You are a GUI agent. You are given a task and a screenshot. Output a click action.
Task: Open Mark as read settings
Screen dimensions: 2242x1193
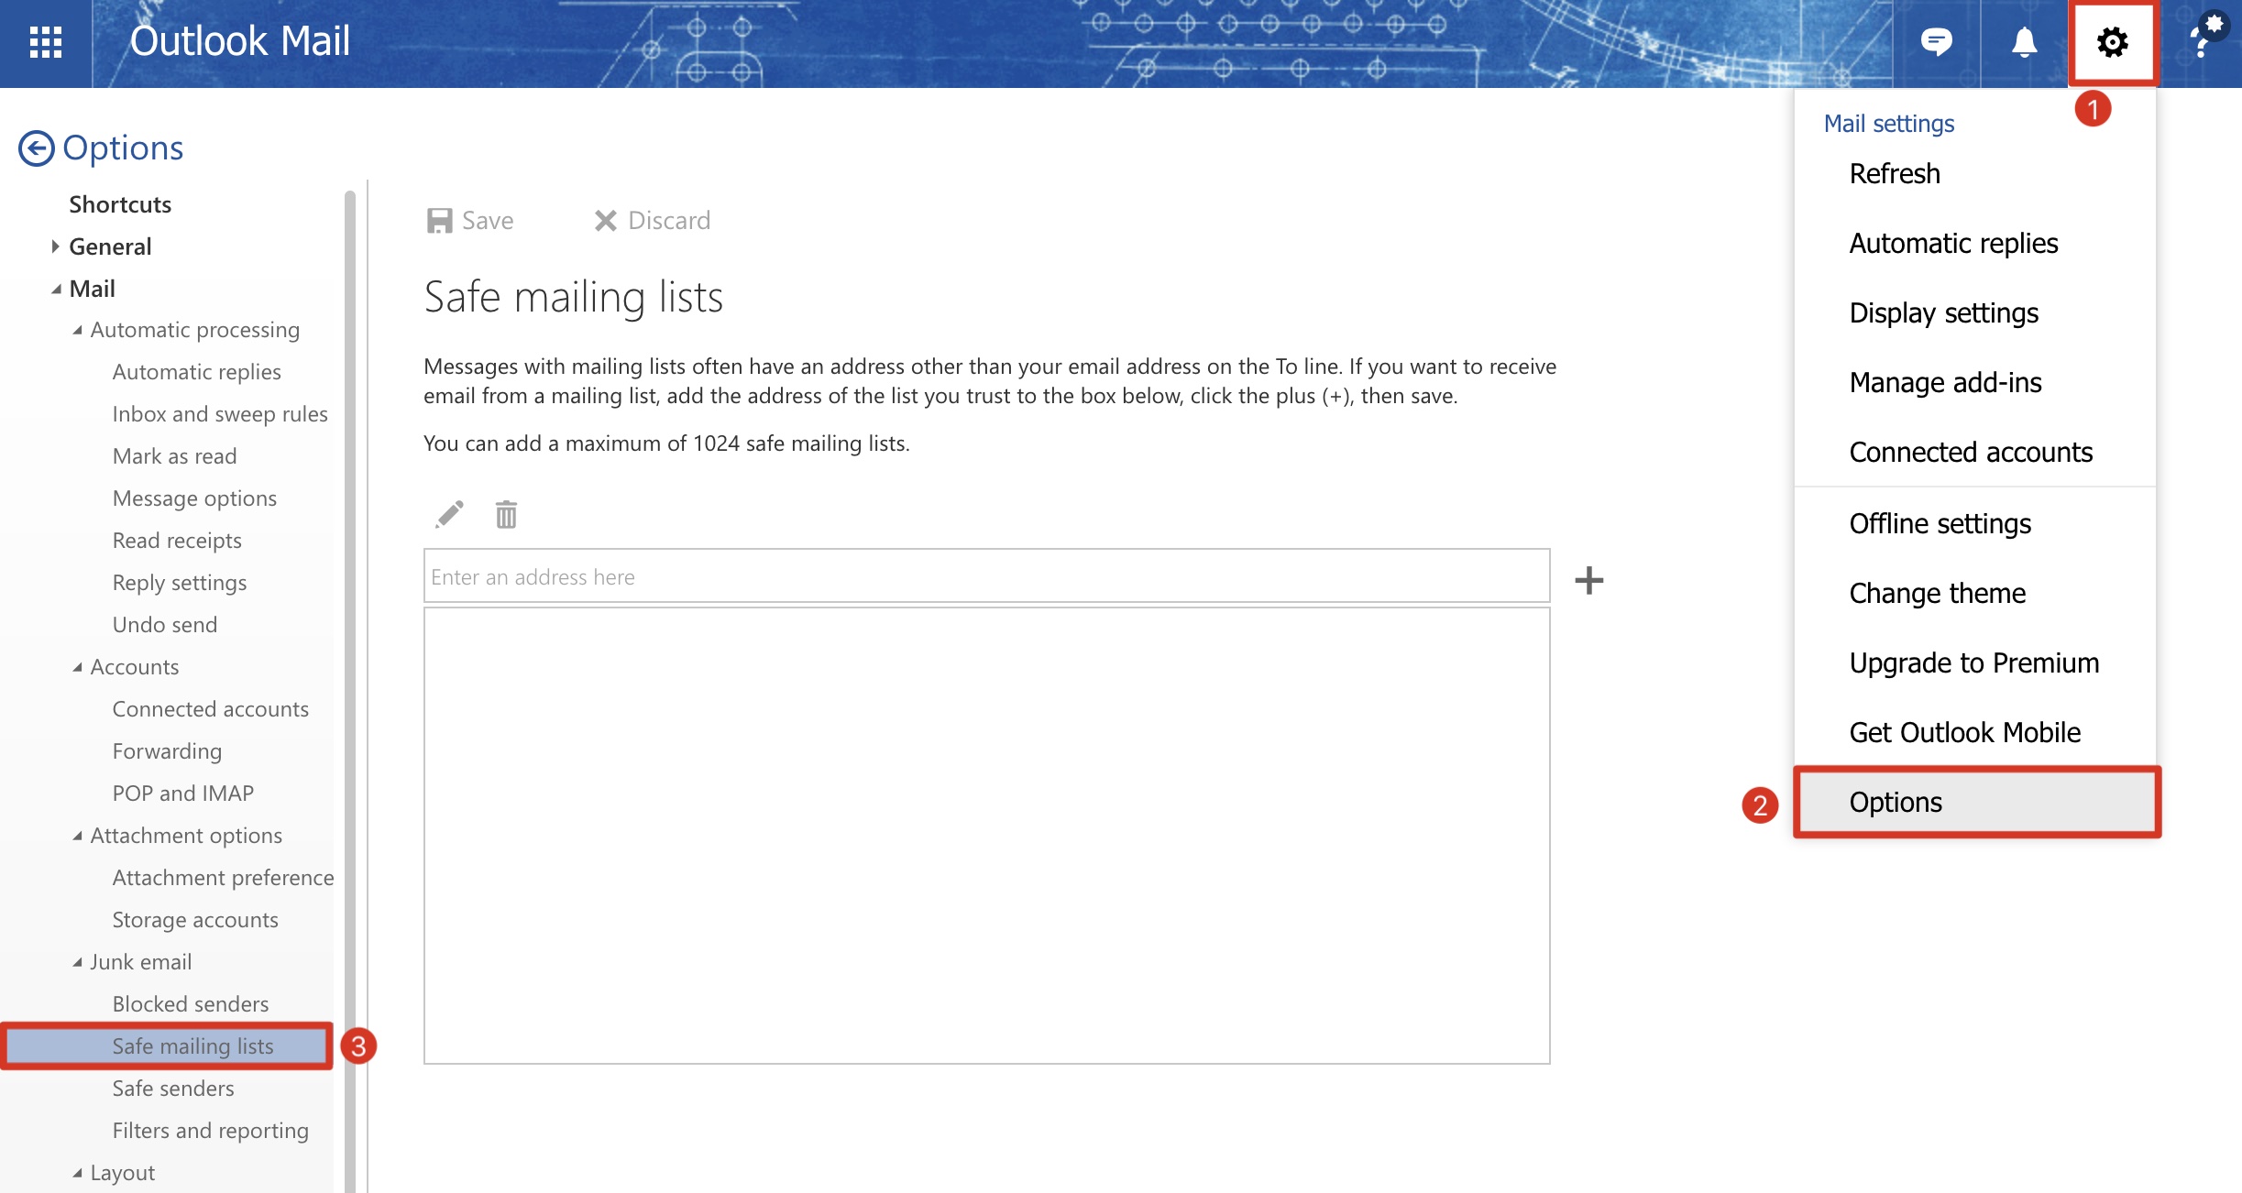pyautogui.click(x=174, y=456)
